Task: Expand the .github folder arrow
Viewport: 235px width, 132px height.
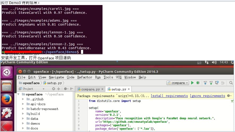Action: coord(23,99)
